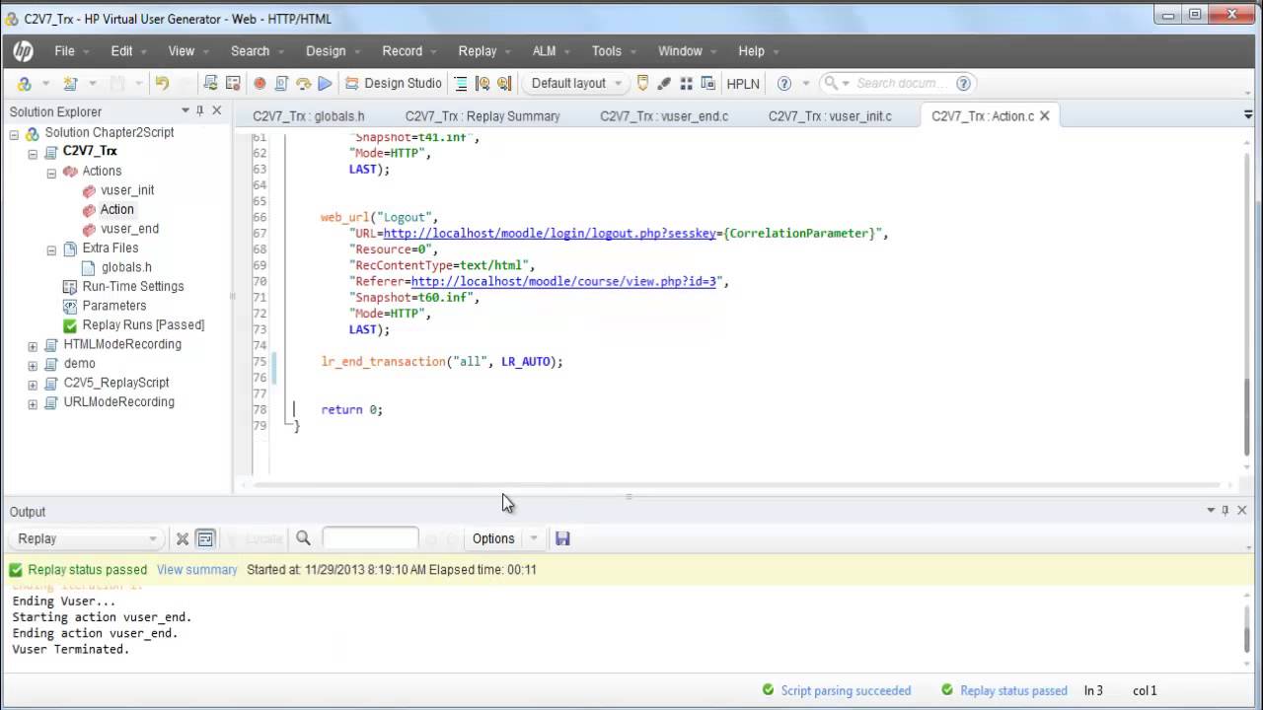The height and width of the screenshot is (710, 1263).
Task: Expand the demo script node
Action: [33, 365]
